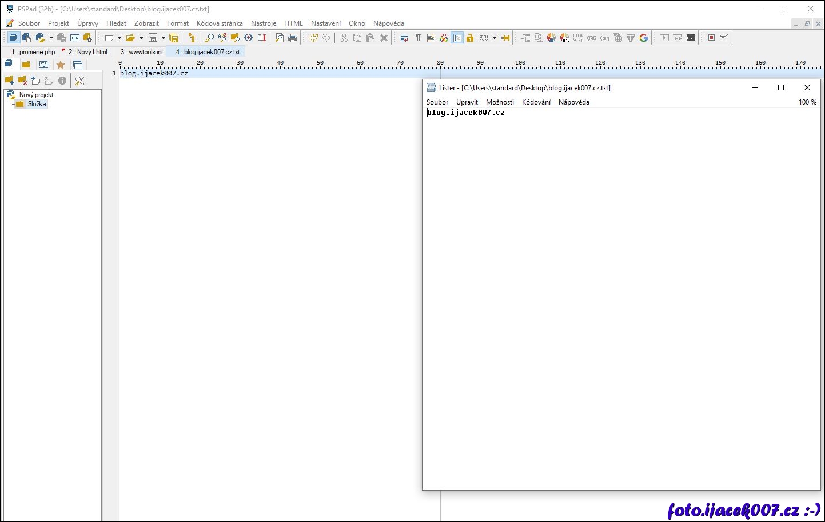Toggle read-only lock icon

coord(470,38)
